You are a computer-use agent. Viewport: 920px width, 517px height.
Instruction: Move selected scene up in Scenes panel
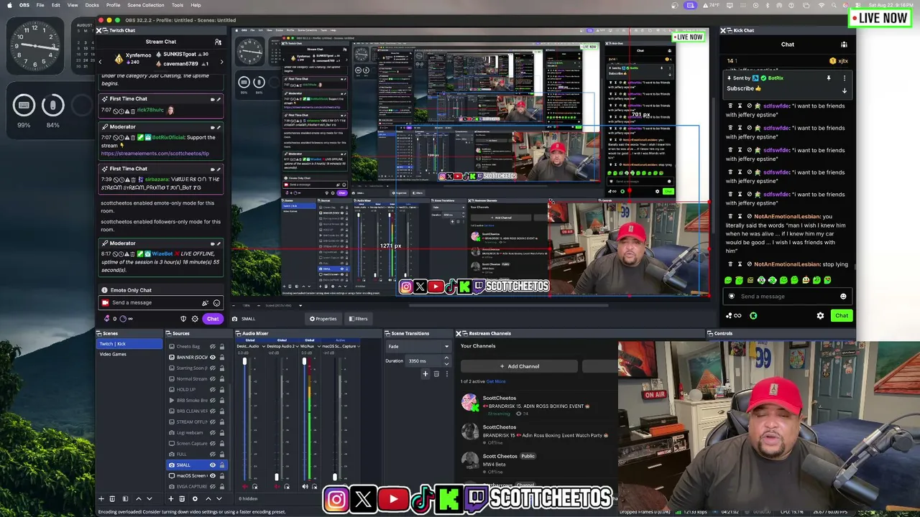pos(138,498)
